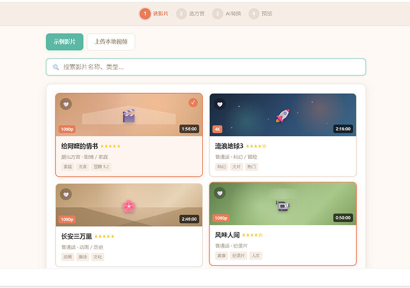The image size is (410, 288).
Task: Click star rating of 长安三万里
Action: pyautogui.click(x=104, y=236)
